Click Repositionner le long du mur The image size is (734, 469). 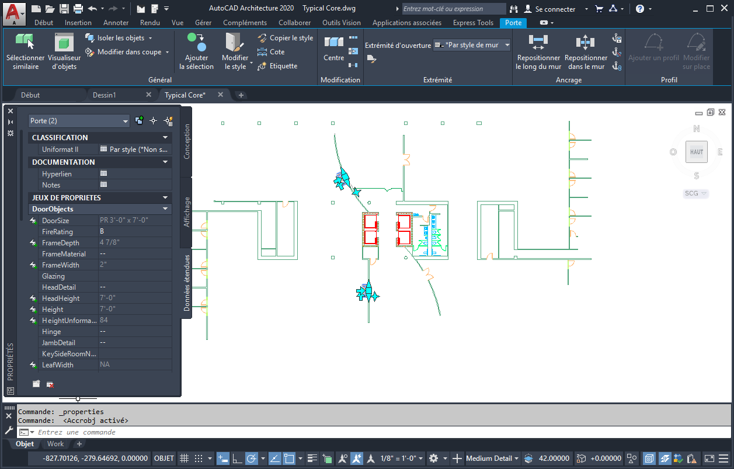click(x=538, y=52)
